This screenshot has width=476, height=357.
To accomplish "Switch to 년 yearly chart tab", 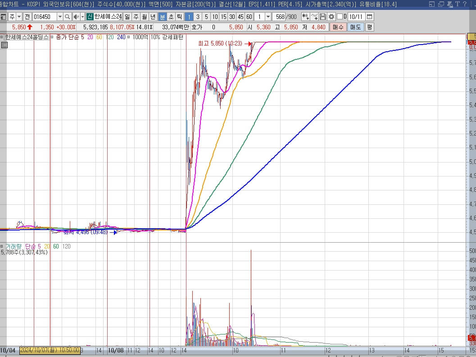I will [153, 16].
